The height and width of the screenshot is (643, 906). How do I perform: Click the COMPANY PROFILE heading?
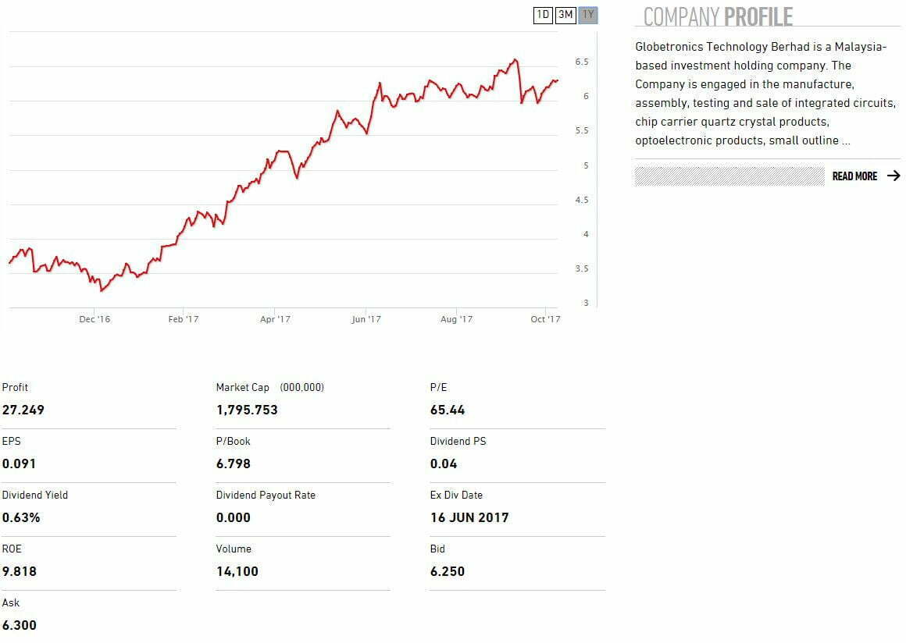[718, 16]
